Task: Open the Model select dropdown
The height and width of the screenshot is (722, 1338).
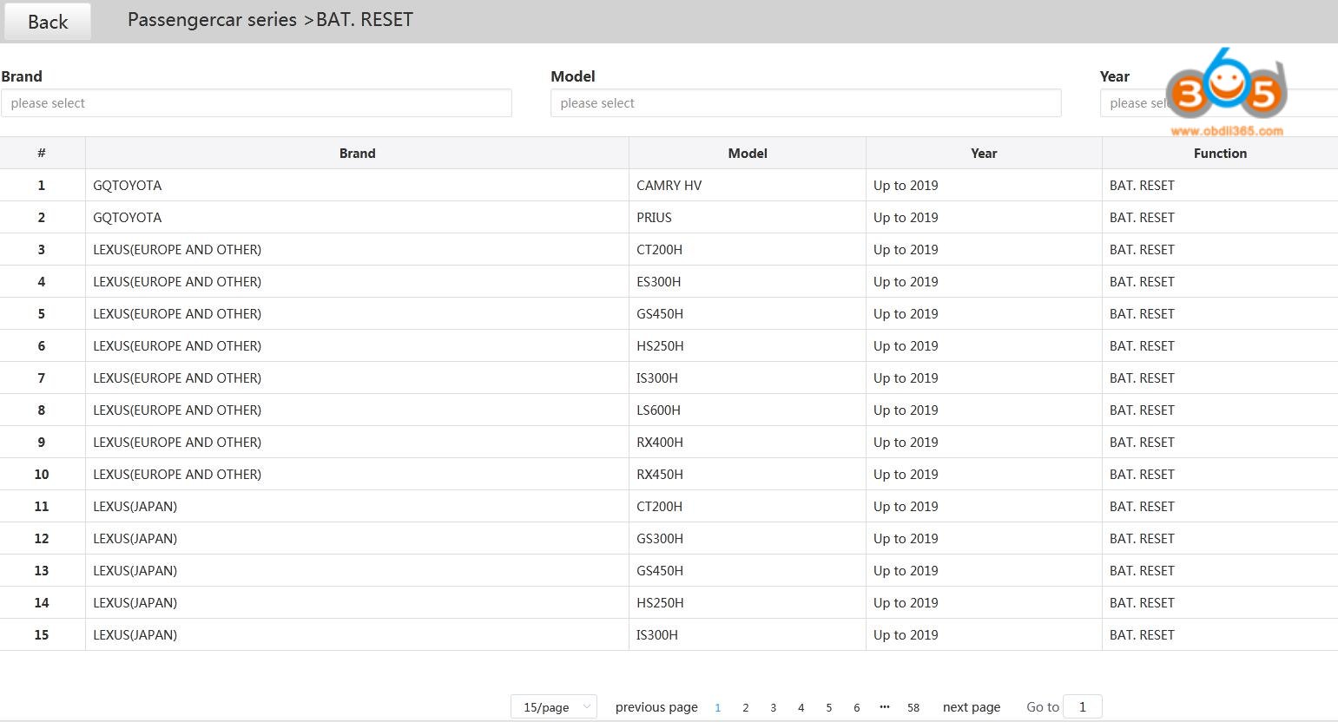Action: pos(806,103)
